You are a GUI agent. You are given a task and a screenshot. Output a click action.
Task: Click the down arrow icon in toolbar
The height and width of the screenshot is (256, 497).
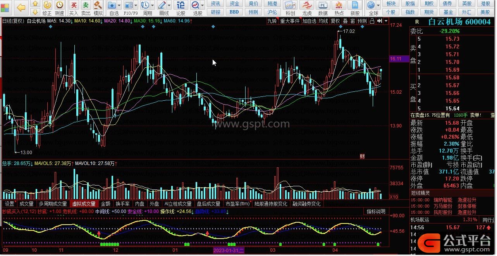[x=35, y=12]
